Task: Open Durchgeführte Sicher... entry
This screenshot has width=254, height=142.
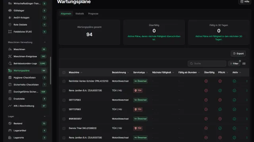Action: [27, 92]
